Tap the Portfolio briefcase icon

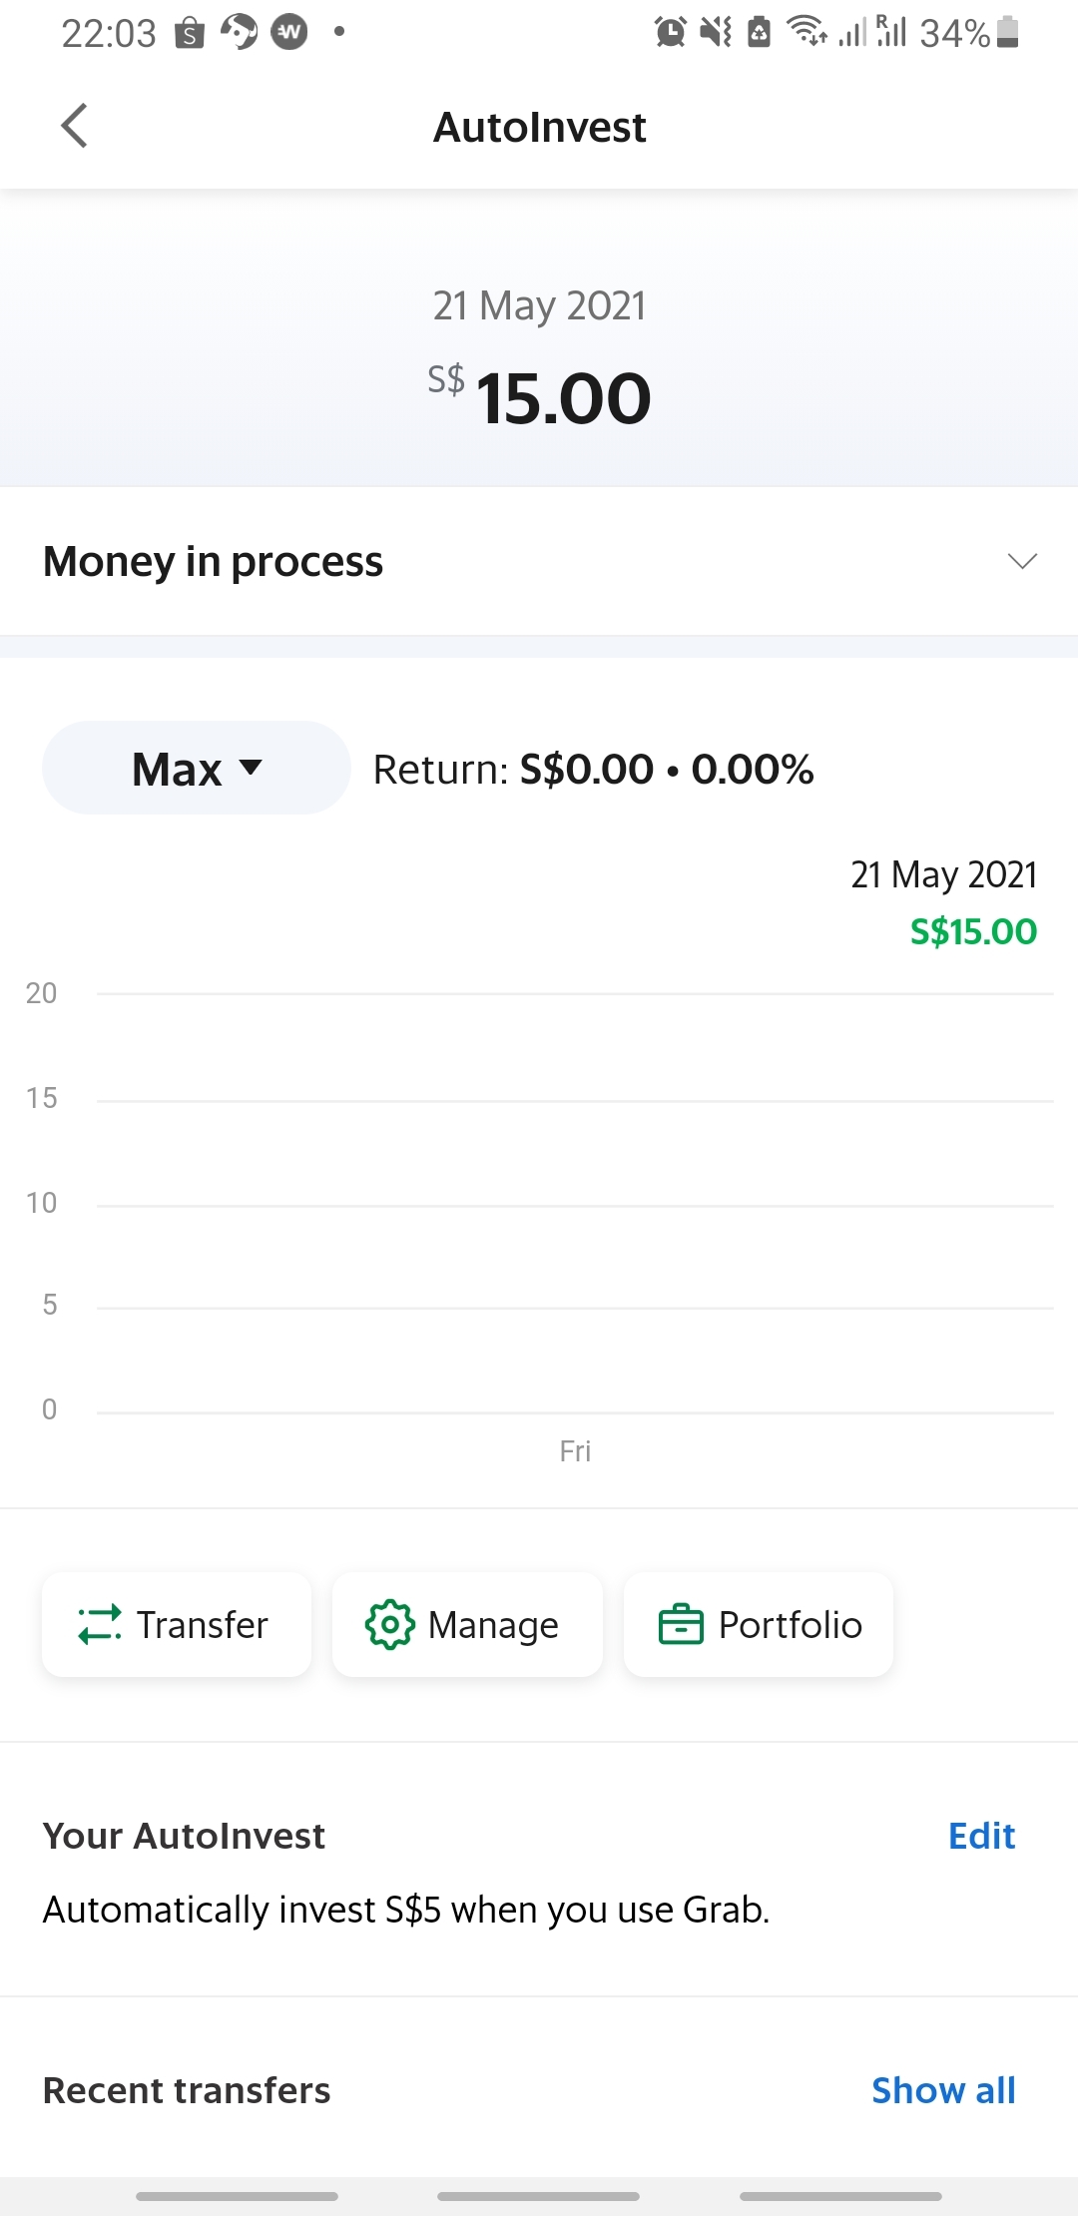(x=681, y=1624)
